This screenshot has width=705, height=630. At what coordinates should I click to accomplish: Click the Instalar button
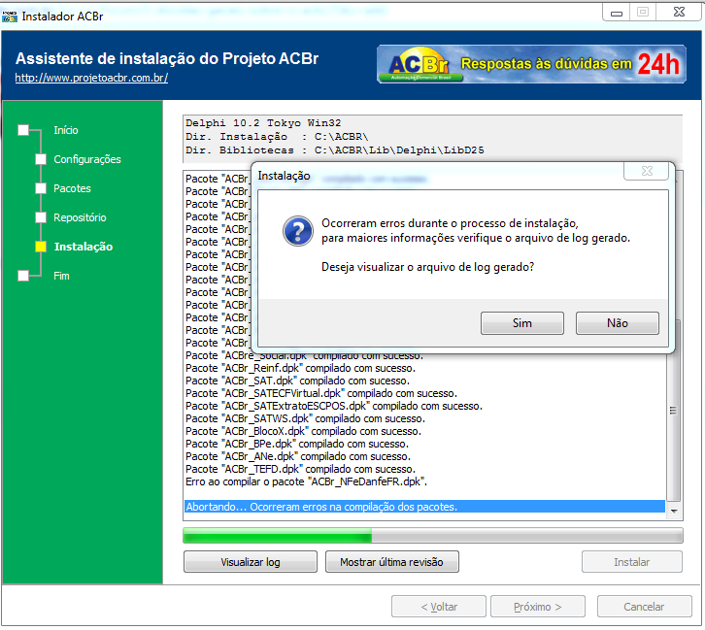tap(632, 562)
